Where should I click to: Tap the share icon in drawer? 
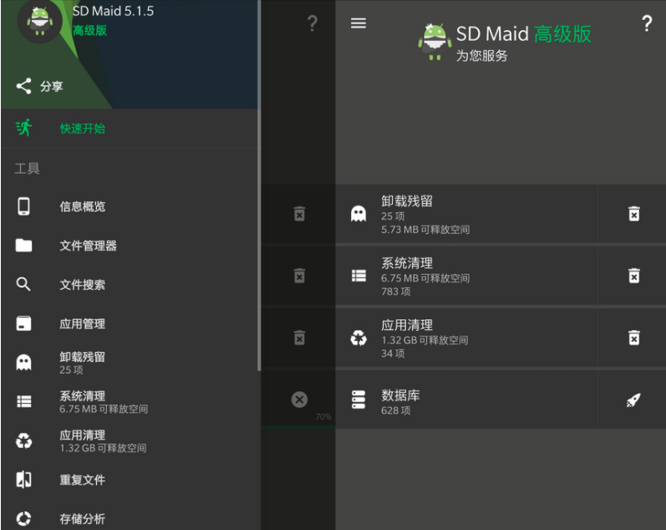tap(23, 86)
